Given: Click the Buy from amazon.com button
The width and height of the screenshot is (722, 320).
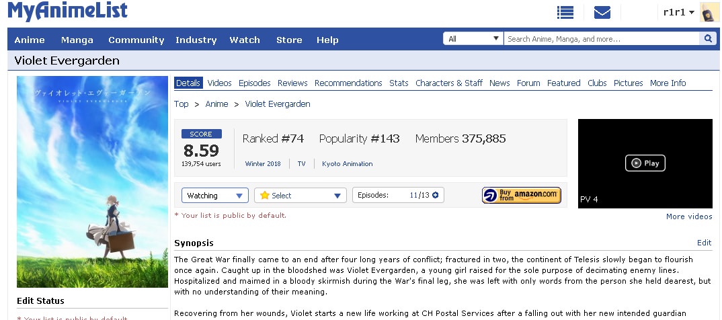Looking at the screenshot, I should [x=522, y=195].
